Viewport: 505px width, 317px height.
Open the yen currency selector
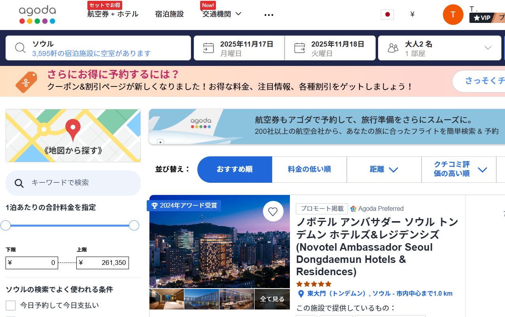point(412,15)
